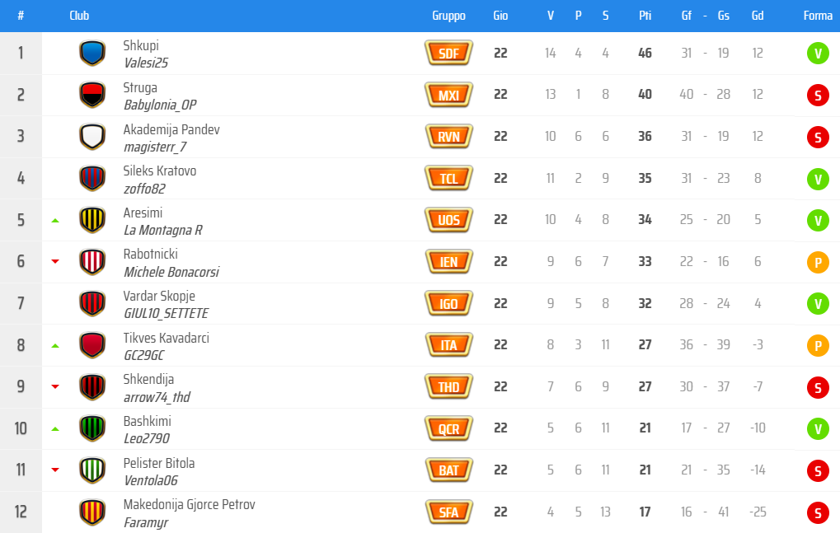The image size is (840, 533).
Task: Click Shkupi's green V form indicator
Action: pos(817,54)
